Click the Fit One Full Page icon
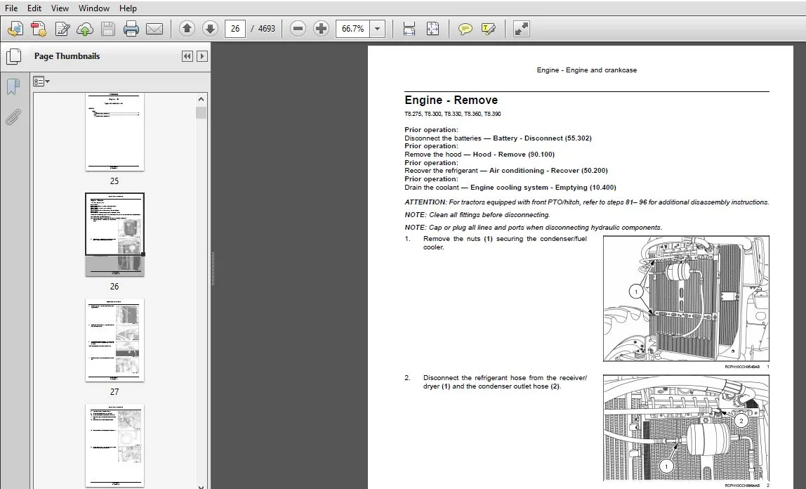Image resolution: width=806 pixels, height=489 pixels. 432,29
